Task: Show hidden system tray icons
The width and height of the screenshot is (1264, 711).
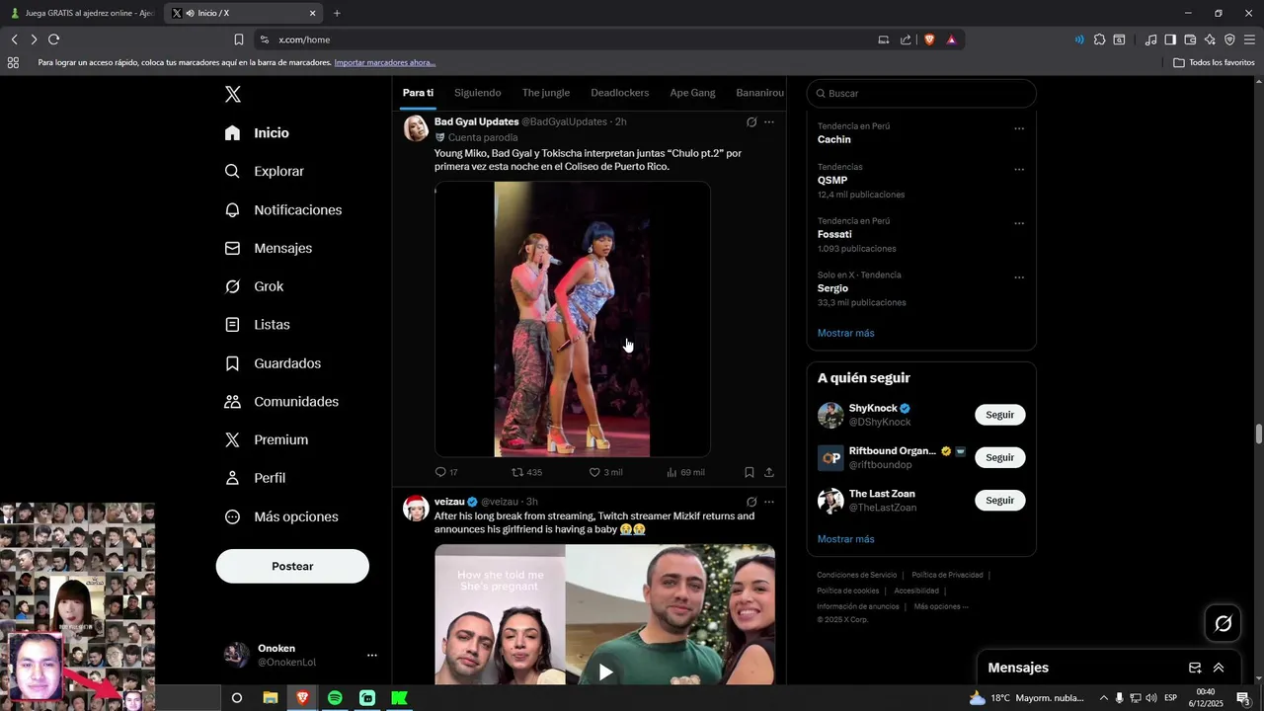Action: click(x=1103, y=697)
